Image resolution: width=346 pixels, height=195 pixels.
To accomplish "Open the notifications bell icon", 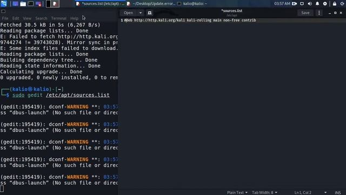I will pos(317,4).
